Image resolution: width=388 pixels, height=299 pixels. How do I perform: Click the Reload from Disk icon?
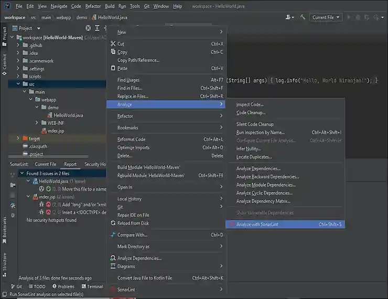pos(113,223)
